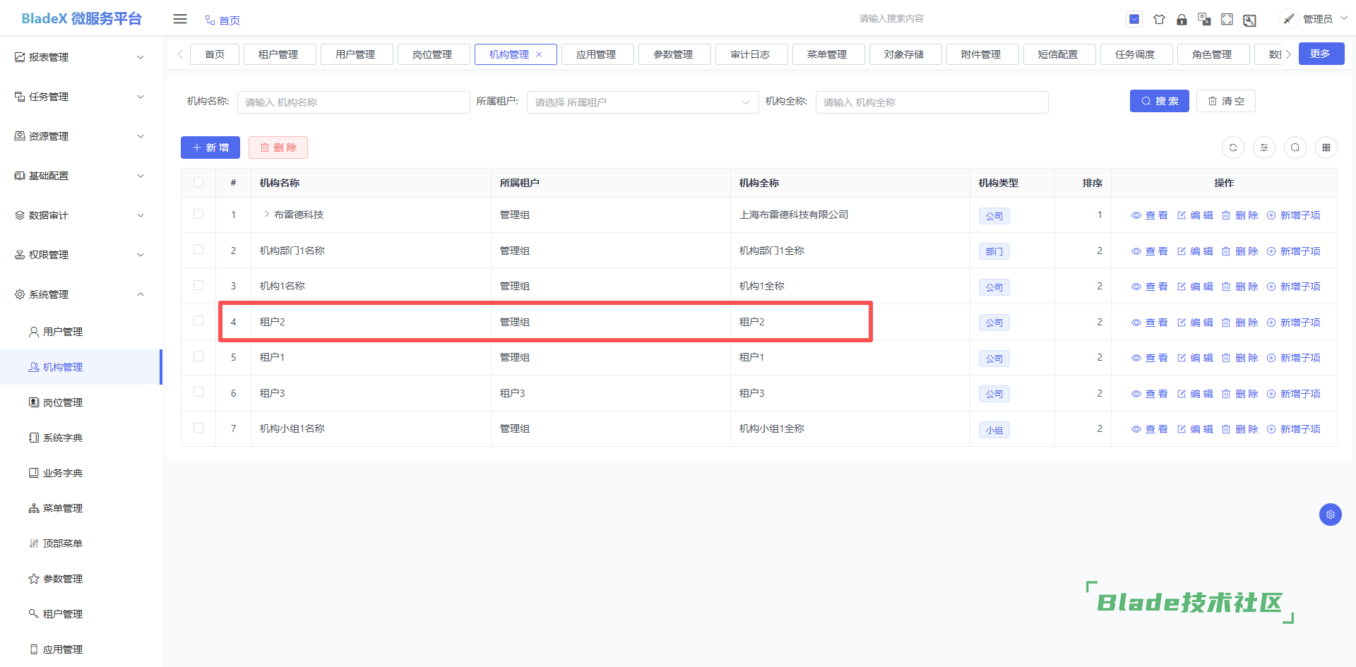Open the theme color picker in header
This screenshot has height=667, width=1356.
click(x=1134, y=19)
